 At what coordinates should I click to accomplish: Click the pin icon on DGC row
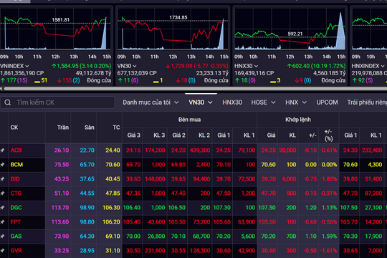2,207
